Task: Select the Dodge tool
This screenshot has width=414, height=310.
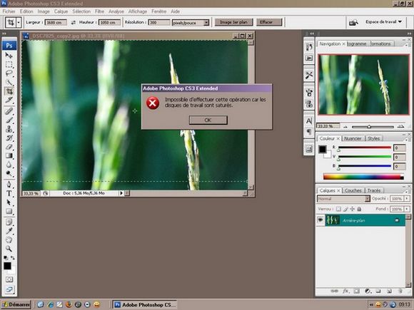Action: (9, 174)
